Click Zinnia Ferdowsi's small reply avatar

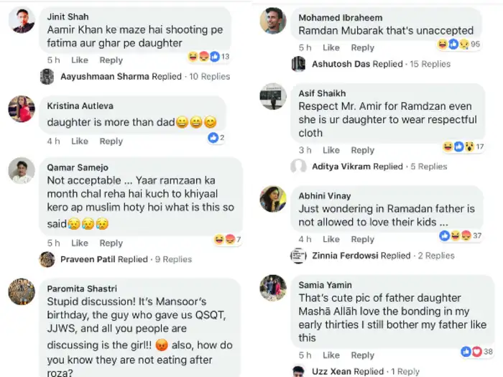pyautogui.click(x=298, y=256)
